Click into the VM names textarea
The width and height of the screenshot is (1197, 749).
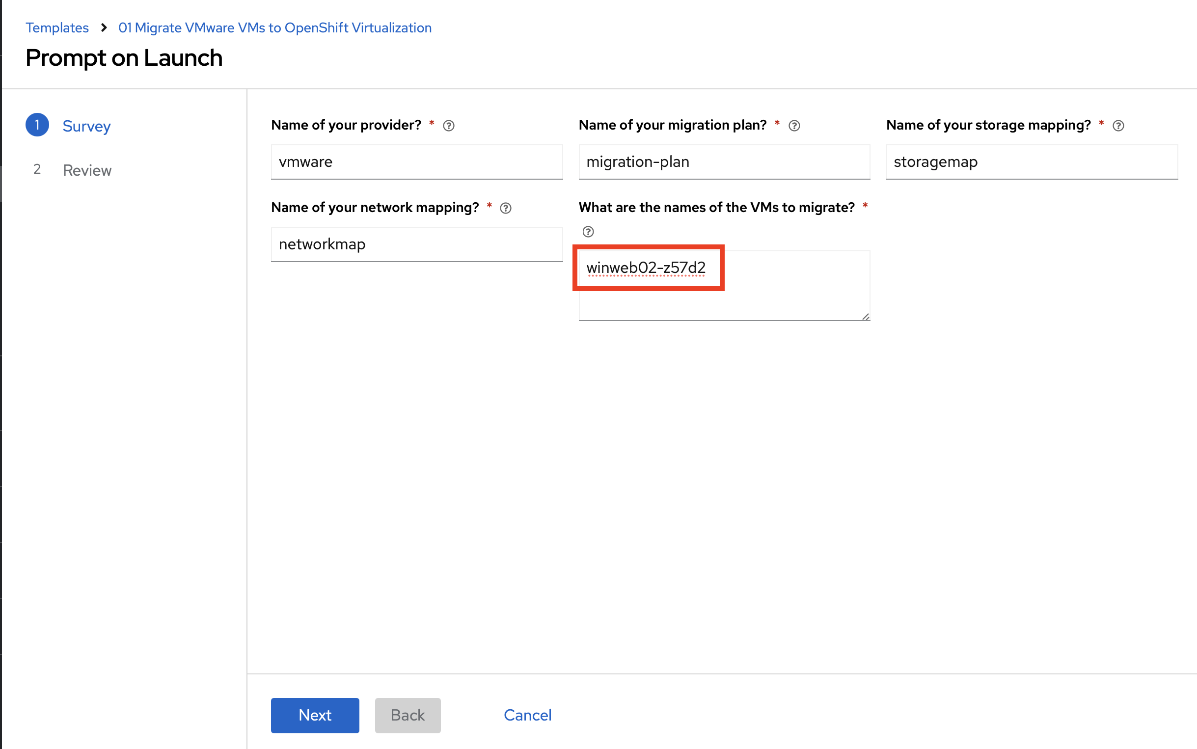[724, 286]
